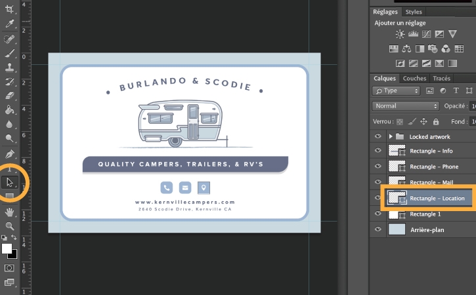Switch to the Couches tab
Viewport: 476px width, 295px height.
point(414,78)
